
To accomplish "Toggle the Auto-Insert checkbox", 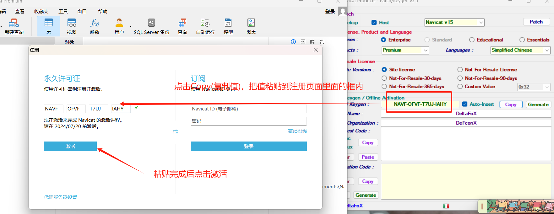I will (x=465, y=104).
